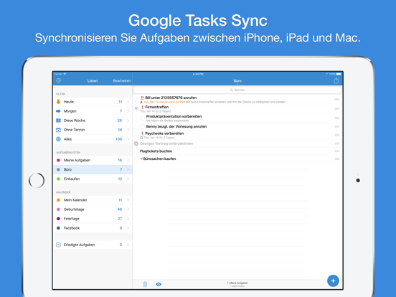This screenshot has width=396, height=297.
Task: Click the double-exclamation priority icon on Bill task
Action: 142,98
